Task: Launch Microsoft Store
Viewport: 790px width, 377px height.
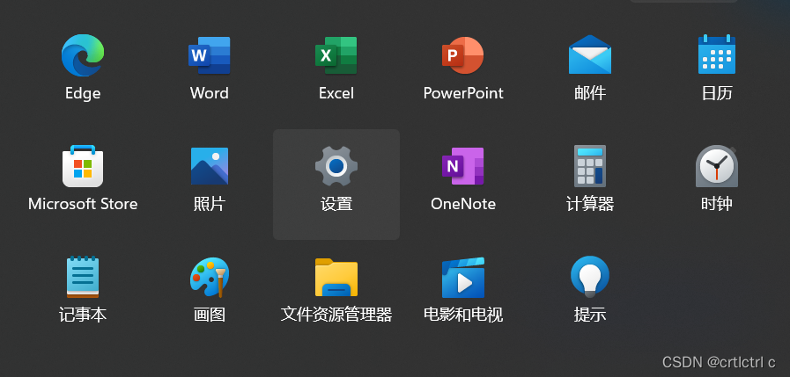Action: (83, 166)
